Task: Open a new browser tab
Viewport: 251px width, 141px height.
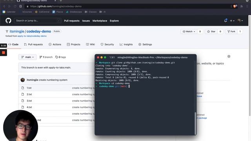Action: (x=61, y=1)
